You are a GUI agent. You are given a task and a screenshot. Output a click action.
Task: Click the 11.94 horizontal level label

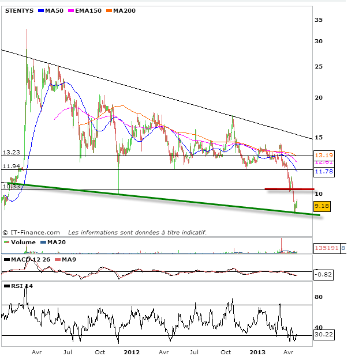(x=11, y=166)
